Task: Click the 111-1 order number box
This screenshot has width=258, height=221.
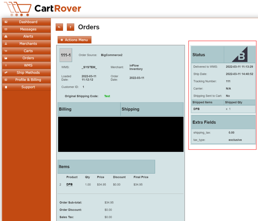Action: point(66,55)
